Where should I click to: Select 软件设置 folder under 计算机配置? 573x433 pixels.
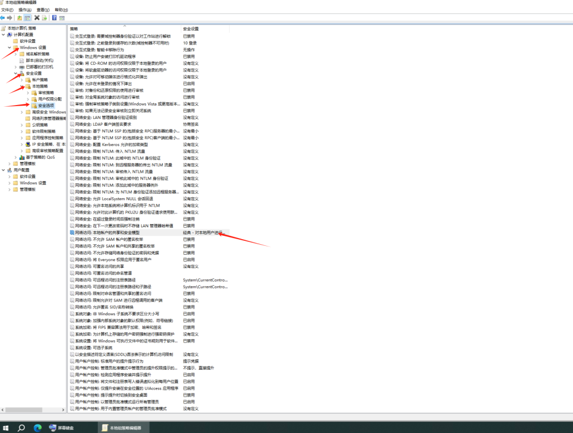[x=27, y=41]
